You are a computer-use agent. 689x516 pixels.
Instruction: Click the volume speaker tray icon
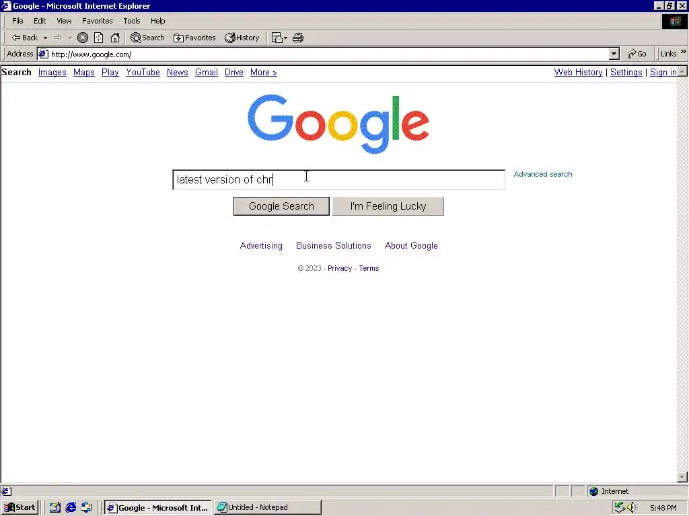(x=632, y=508)
